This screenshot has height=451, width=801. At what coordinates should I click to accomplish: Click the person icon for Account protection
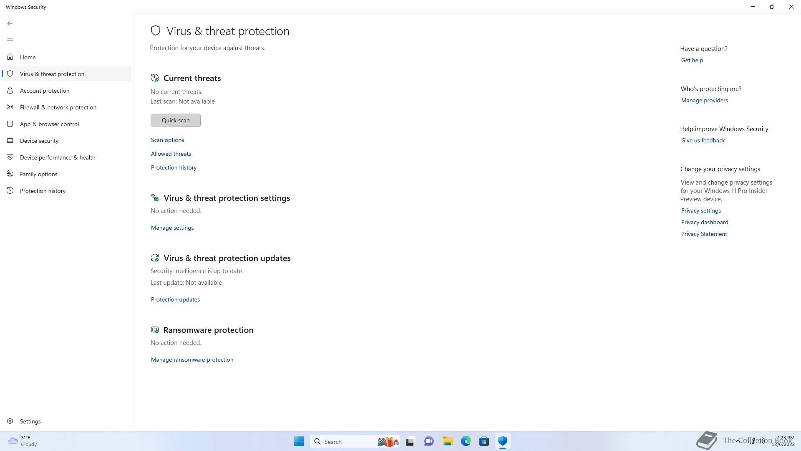pos(10,91)
